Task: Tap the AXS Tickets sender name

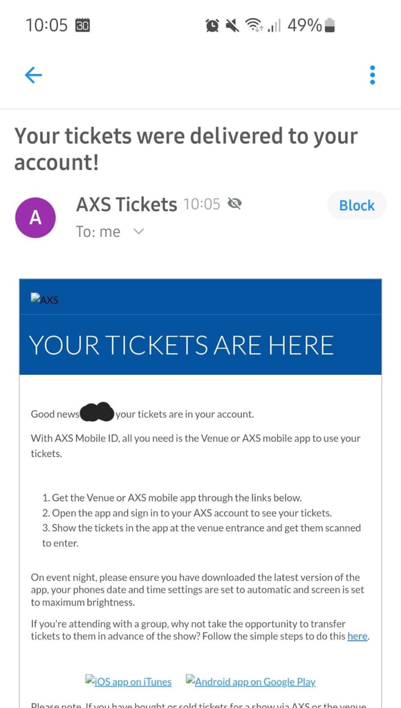Action: coord(127,205)
